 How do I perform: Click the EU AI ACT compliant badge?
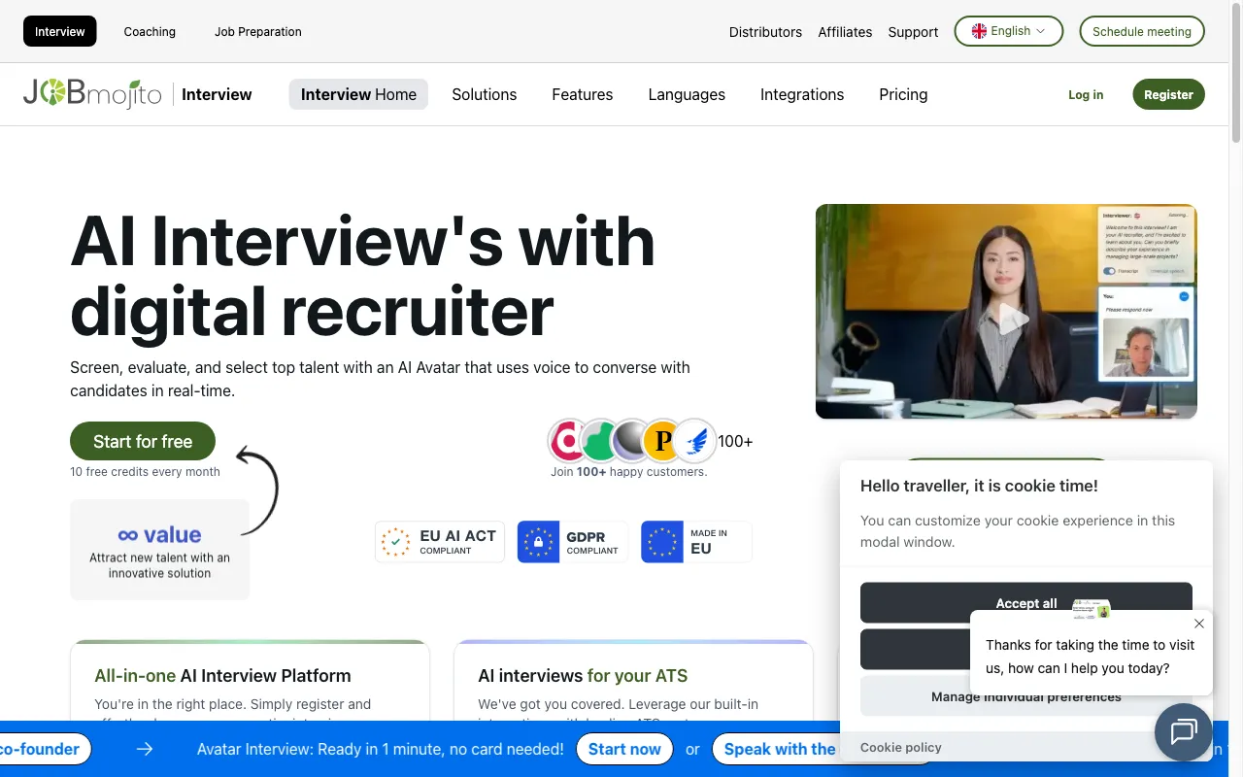[x=440, y=542]
